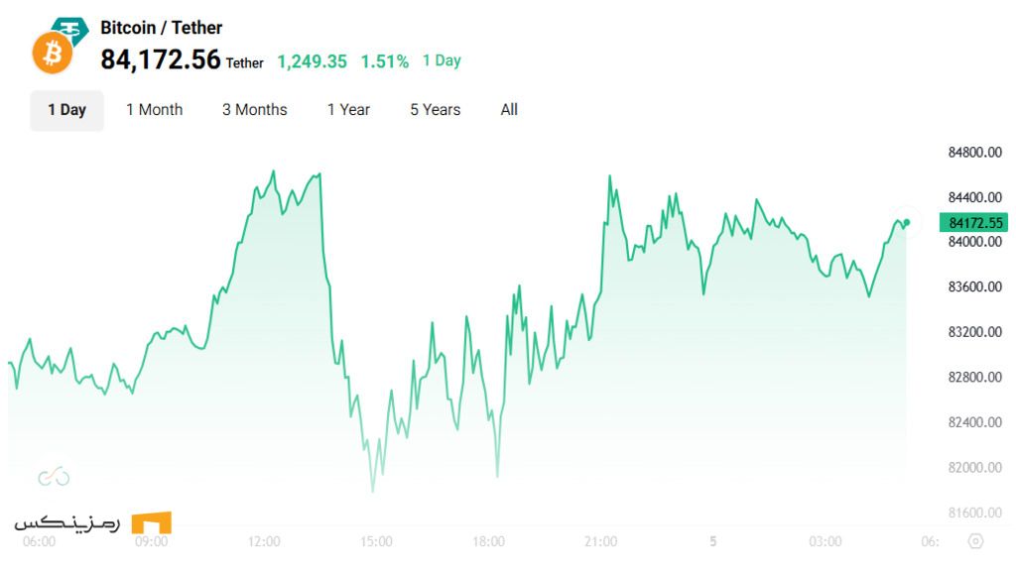This screenshot has width=1016, height=571.
Task: Click the 84800.00 price axis label
Action: click(974, 153)
